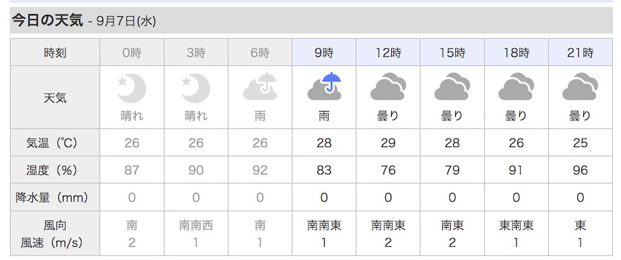Select the 12時 column header
The image size is (621, 260).
tap(388, 52)
